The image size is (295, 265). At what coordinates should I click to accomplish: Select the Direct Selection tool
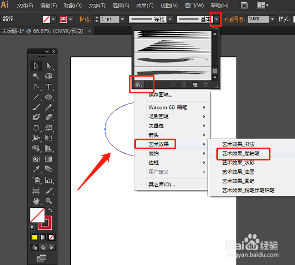(49, 66)
